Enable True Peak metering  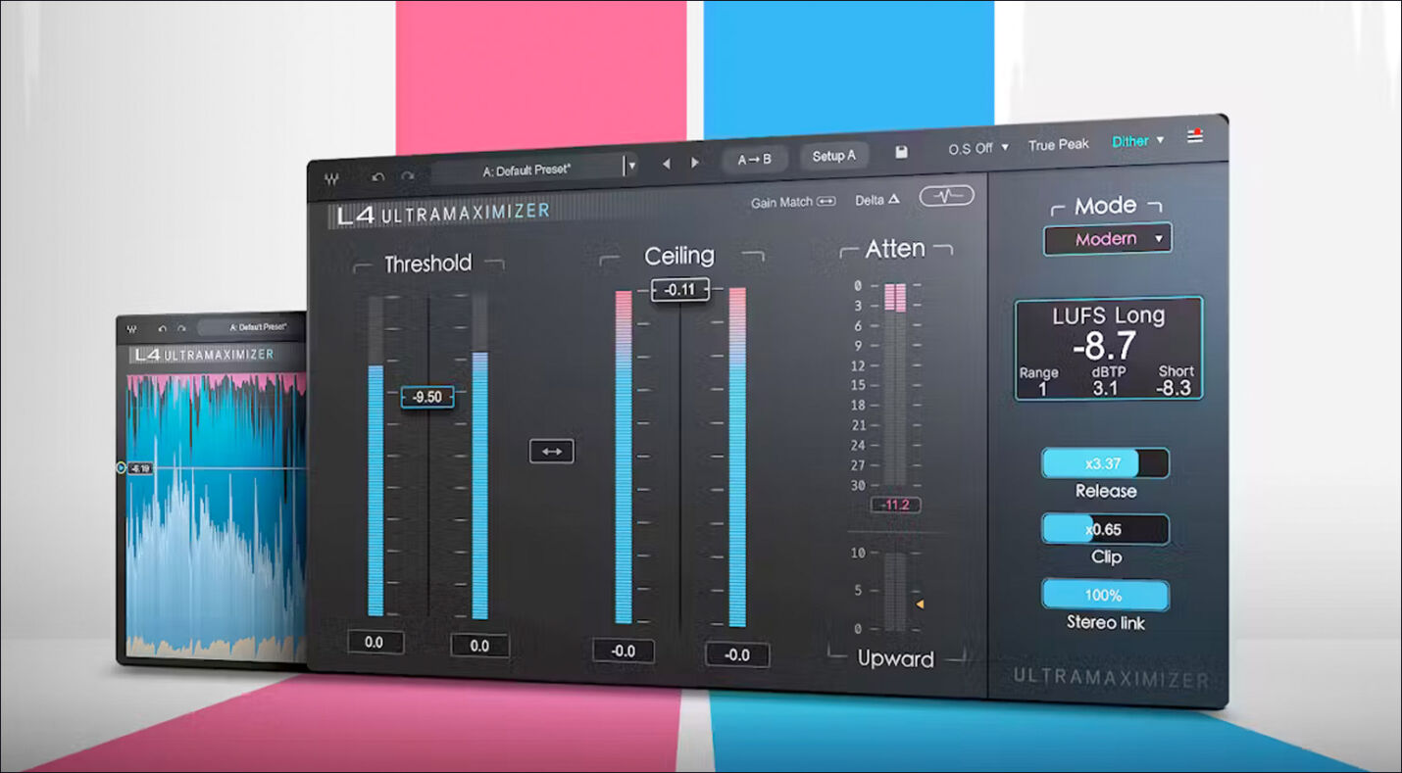[1057, 144]
